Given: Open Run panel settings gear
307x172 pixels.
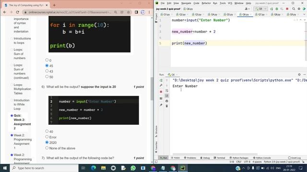Looking at the screenshot, I should [299, 75].
